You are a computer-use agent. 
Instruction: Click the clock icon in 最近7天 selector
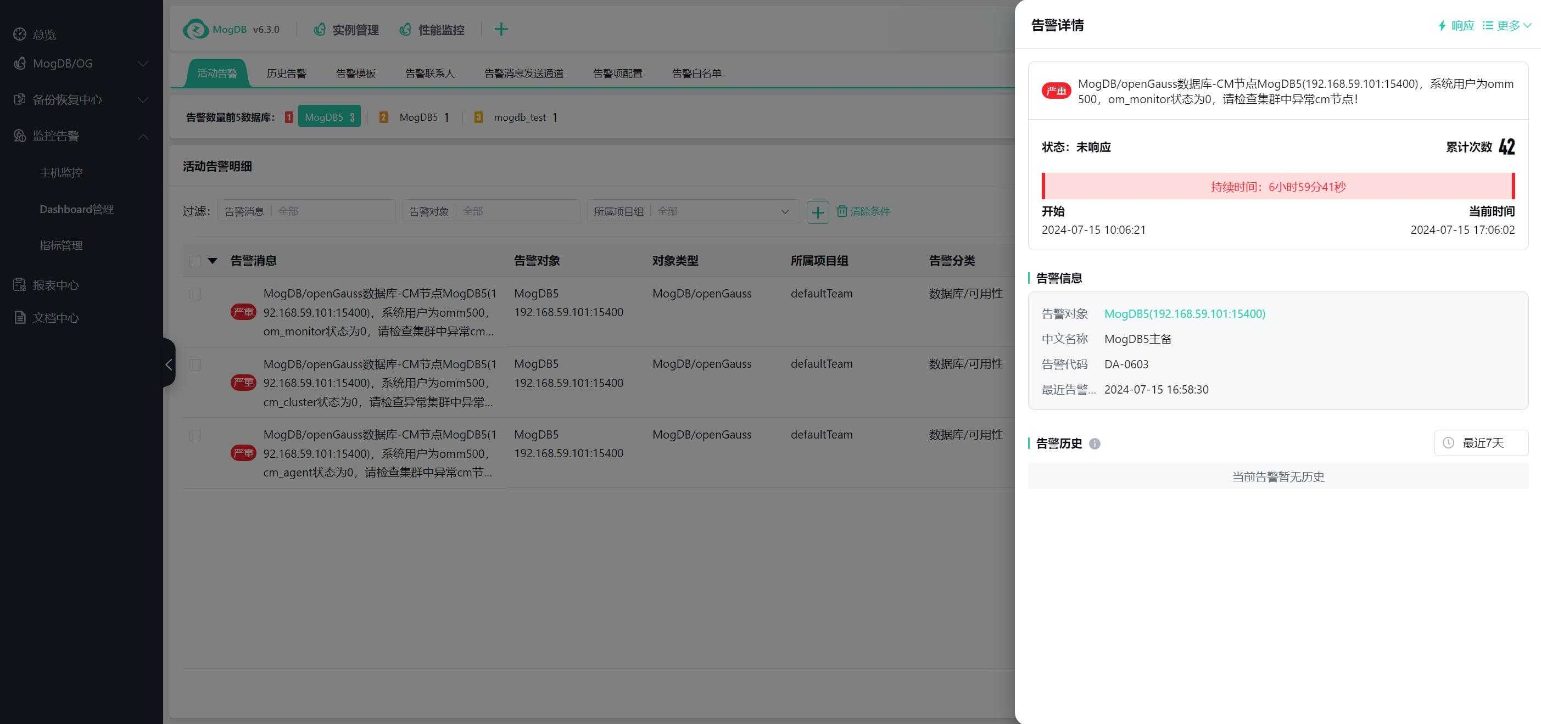(x=1448, y=443)
